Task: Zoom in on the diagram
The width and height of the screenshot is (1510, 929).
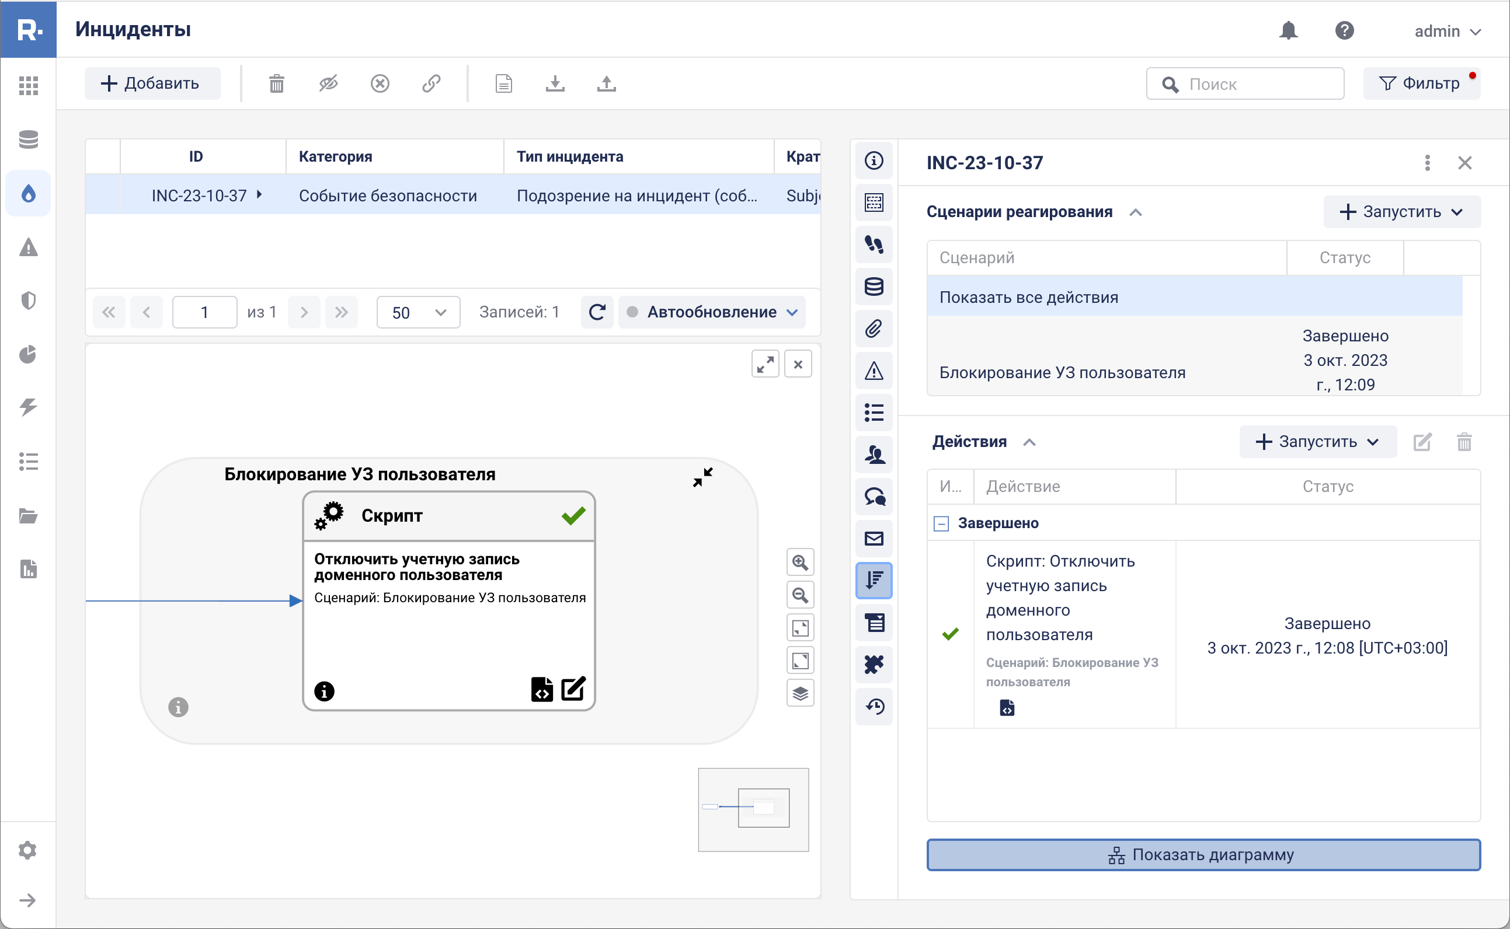Action: (x=800, y=562)
